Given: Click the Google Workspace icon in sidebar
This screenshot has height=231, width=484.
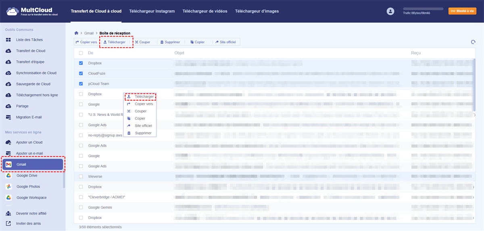Looking at the screenshot, I should tap(8, 198).
